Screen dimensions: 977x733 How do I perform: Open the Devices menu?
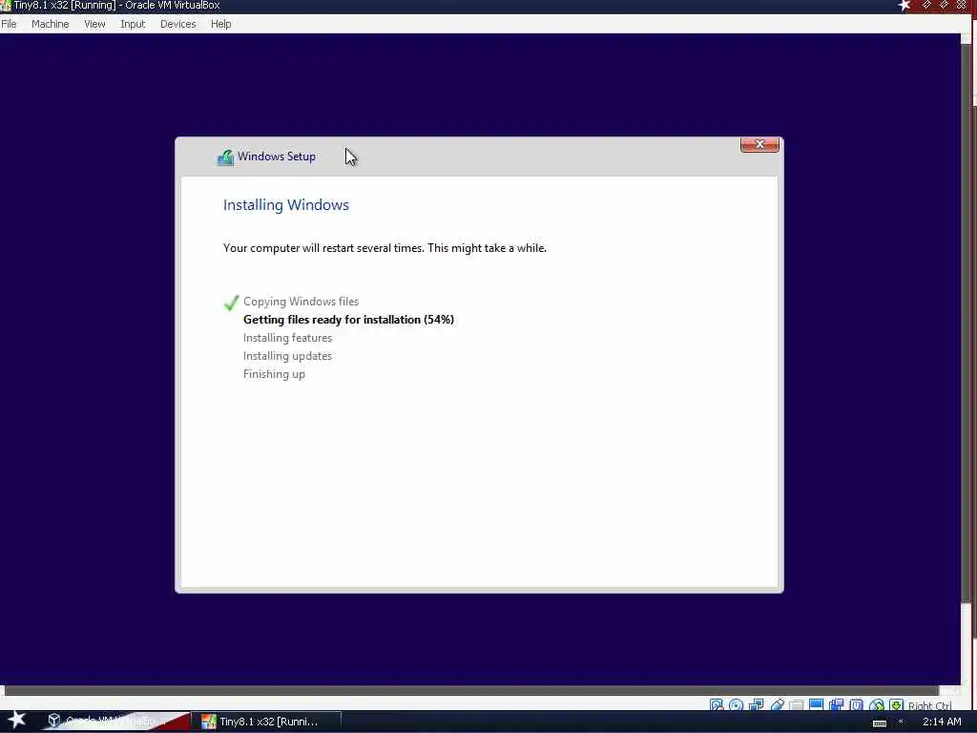(177, 24)
